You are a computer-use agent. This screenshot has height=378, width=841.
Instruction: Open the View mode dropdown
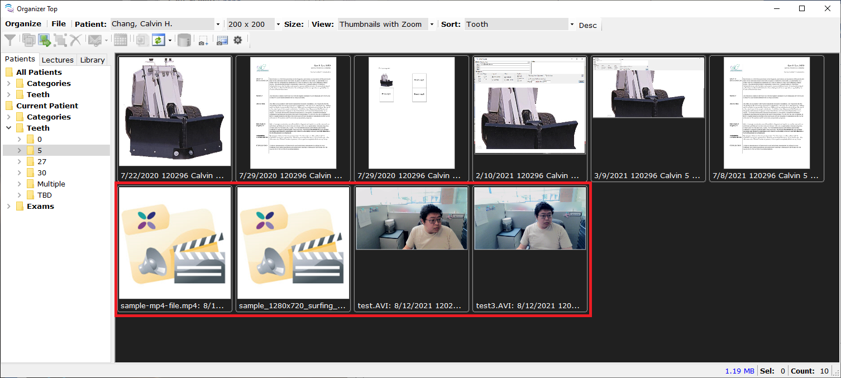431,25
